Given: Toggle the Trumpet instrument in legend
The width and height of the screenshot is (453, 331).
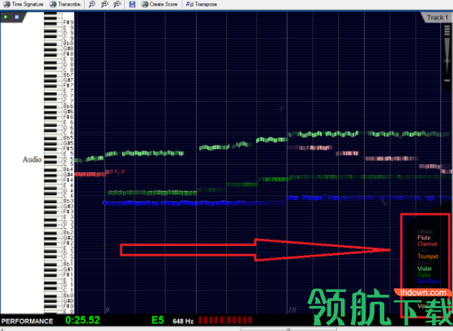Looking at the screenshot, I should (x=428, y=257).
